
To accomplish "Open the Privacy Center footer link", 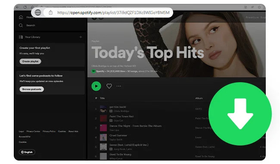I will [x=34, y=131].
